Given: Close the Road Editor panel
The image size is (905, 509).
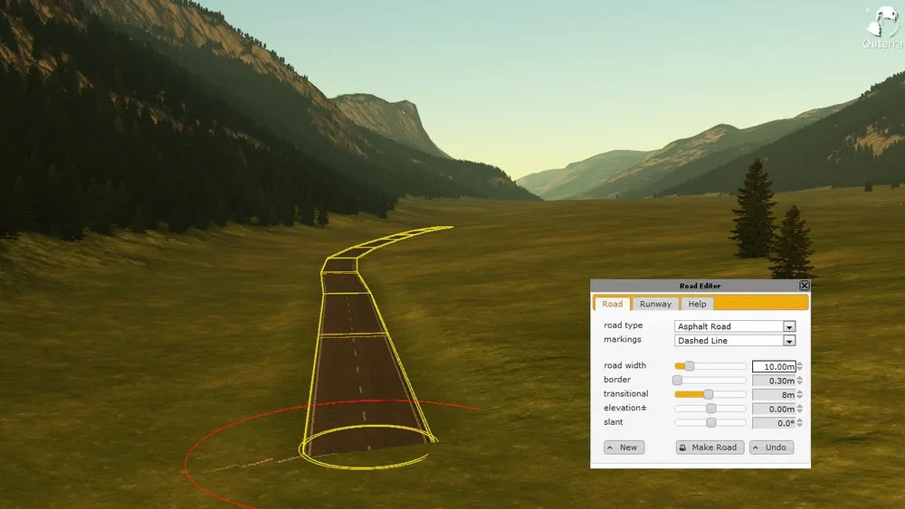Looking at the screenshot, I should click(804, 286).
